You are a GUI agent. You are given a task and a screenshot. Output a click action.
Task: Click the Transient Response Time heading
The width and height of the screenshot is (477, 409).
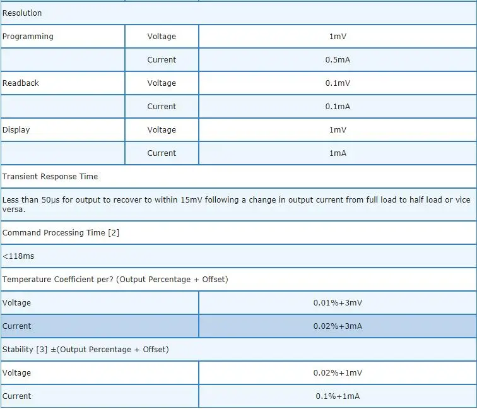pos(50,177)
